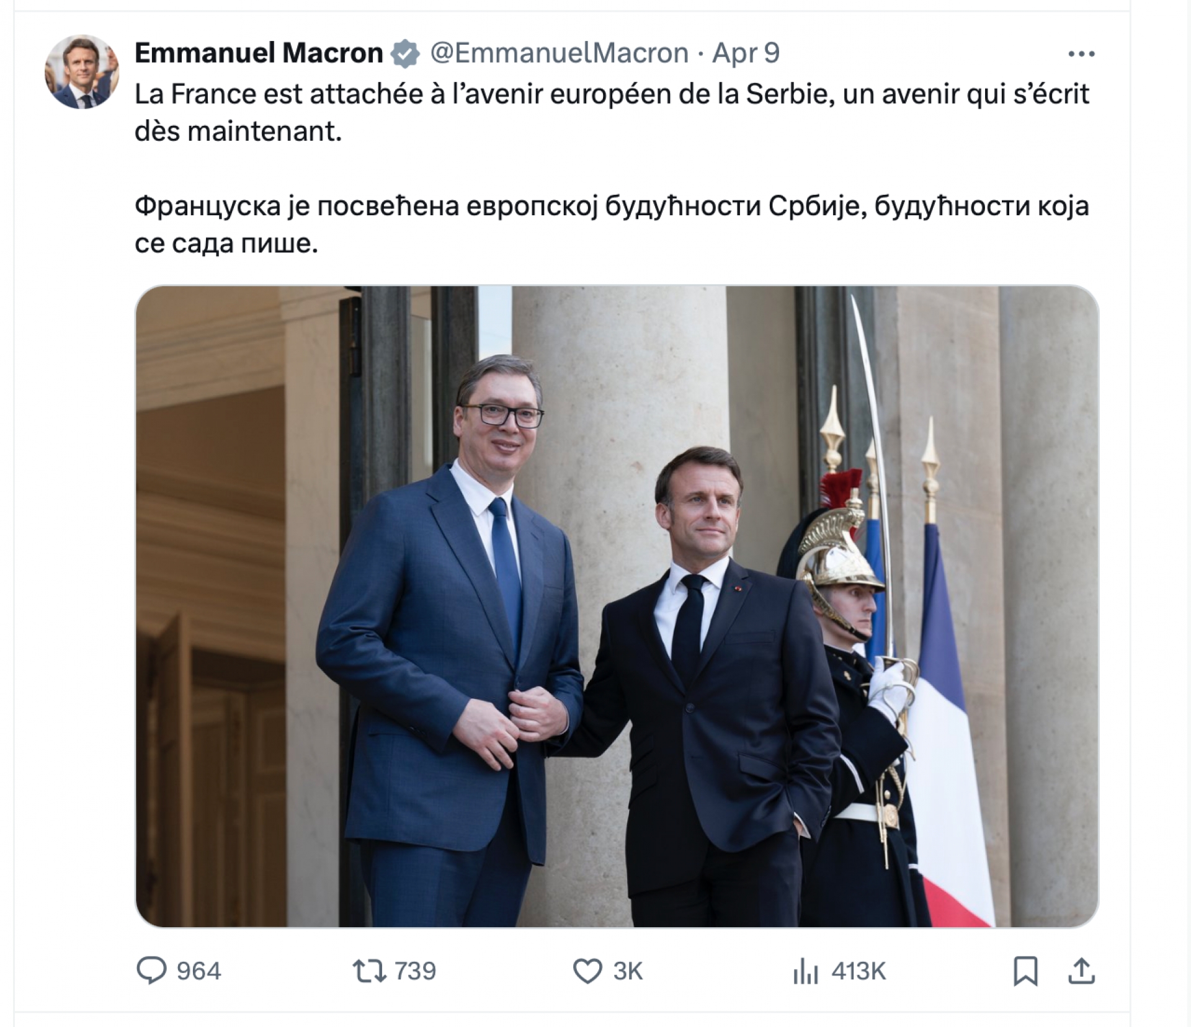
Task: Like the post with the heart icon
Action: point(587,971)
